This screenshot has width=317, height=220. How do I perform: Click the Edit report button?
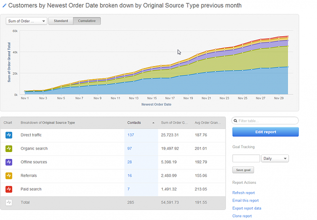(x=265, y=132)
